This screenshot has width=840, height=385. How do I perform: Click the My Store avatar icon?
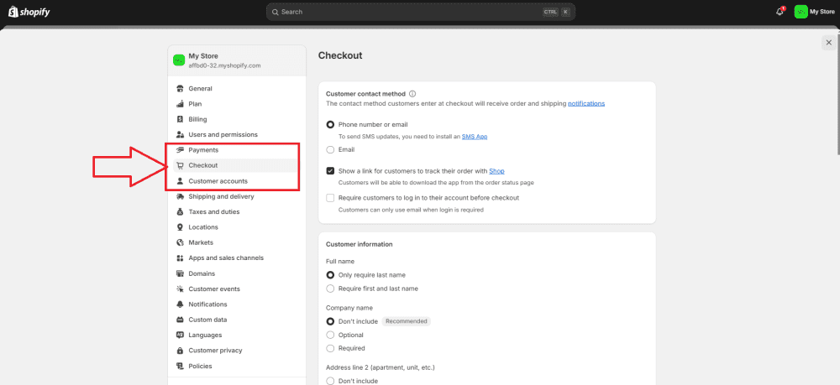[801, 12]
